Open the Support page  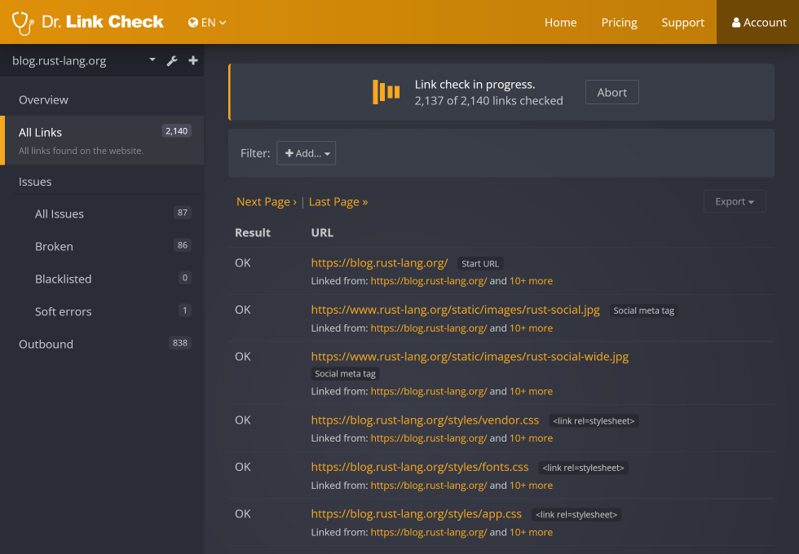(682, 23)
